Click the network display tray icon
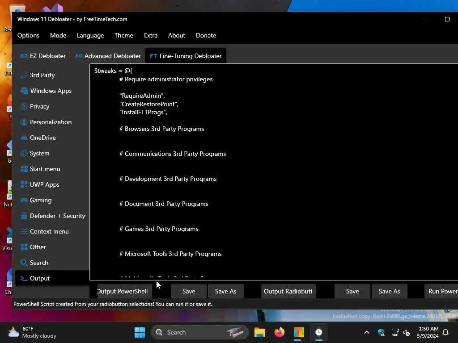The height and width of the screenshot is (343, 458). [395, 332]
